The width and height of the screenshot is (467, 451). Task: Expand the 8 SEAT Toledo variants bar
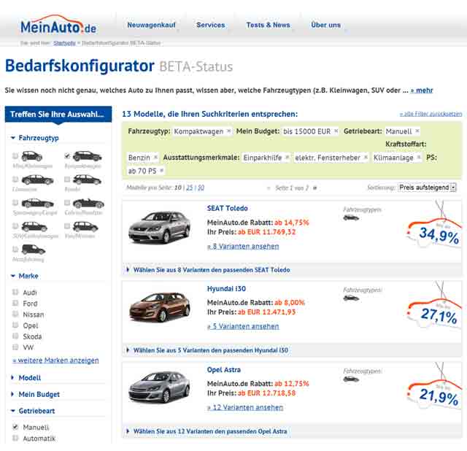coord(292,270)
